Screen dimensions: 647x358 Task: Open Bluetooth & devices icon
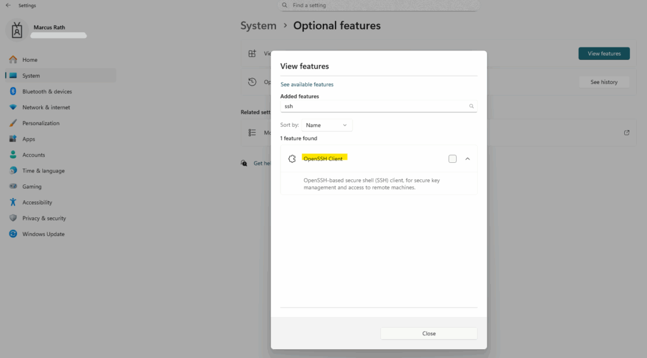tap(13, 91)
